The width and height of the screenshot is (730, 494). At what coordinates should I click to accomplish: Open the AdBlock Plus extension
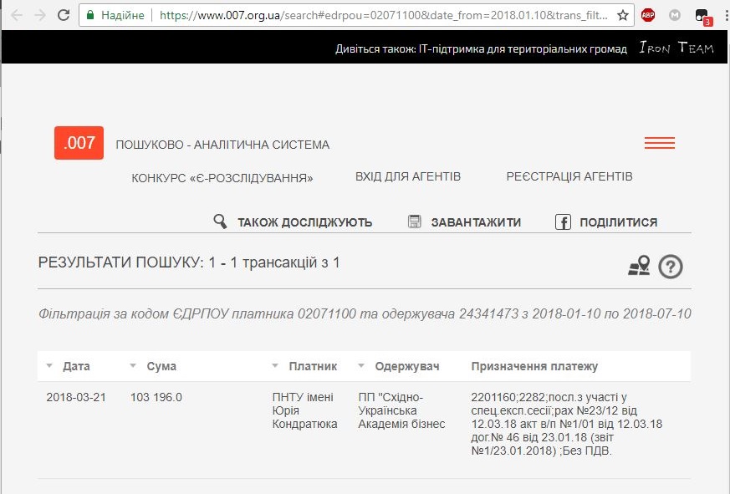click(648, 15)
